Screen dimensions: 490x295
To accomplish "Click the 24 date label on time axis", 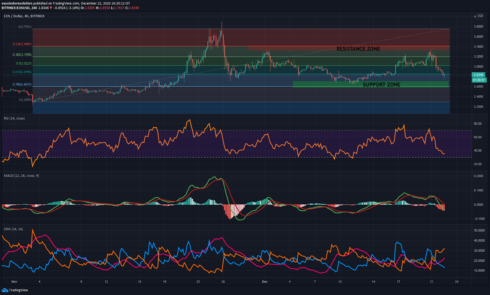I will click(457, 282).
